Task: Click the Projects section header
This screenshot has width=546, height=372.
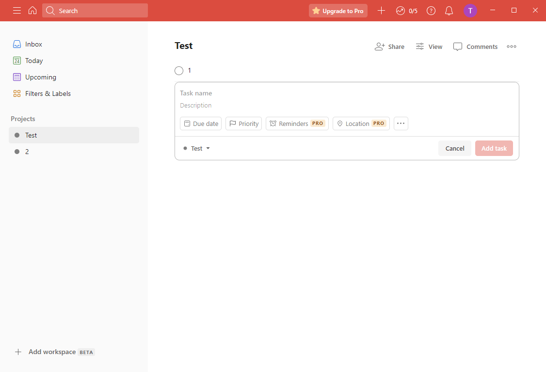Action: click(23, 119)
